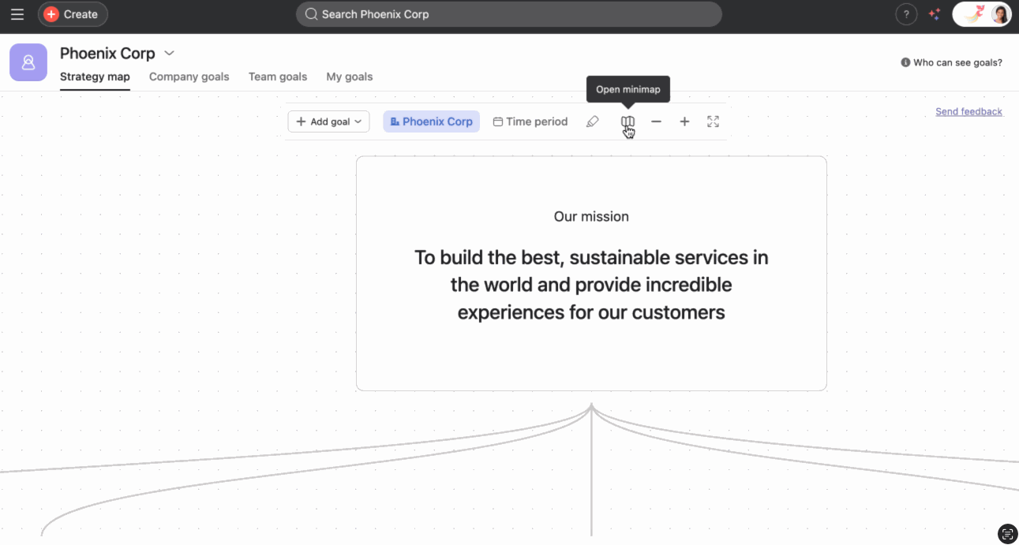
Task: Expand the Add goal dropdown
Action: (x=328, y=121)
